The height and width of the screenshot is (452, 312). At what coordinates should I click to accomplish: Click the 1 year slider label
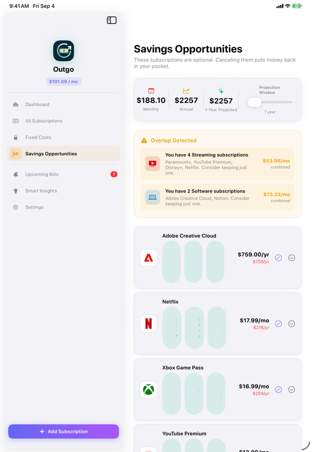[270, 112]
